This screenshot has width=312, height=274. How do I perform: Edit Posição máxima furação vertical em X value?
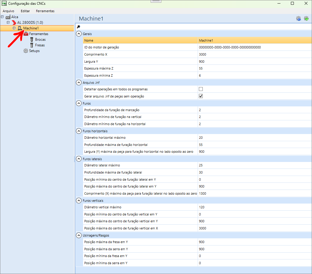[255, 228]
